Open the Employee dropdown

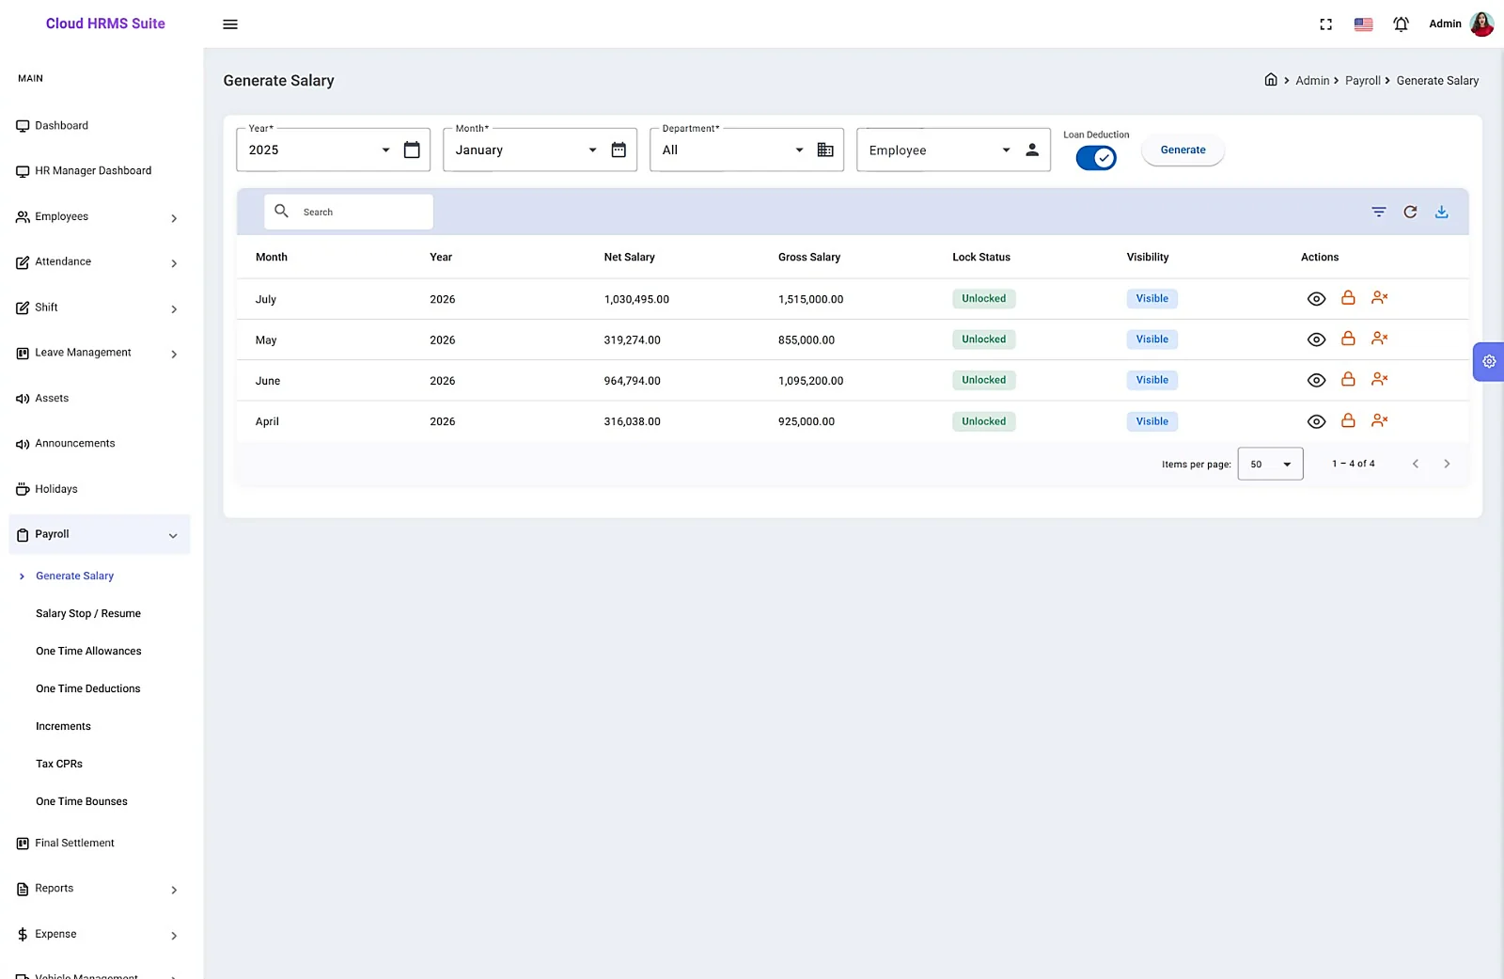953,150
